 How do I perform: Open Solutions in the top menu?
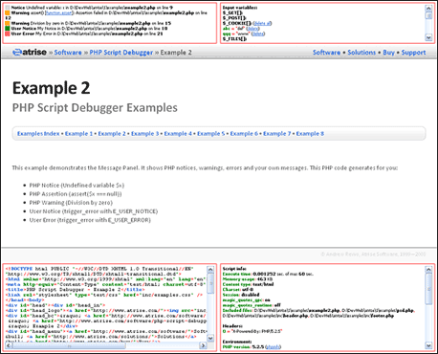tap(361, 53)
